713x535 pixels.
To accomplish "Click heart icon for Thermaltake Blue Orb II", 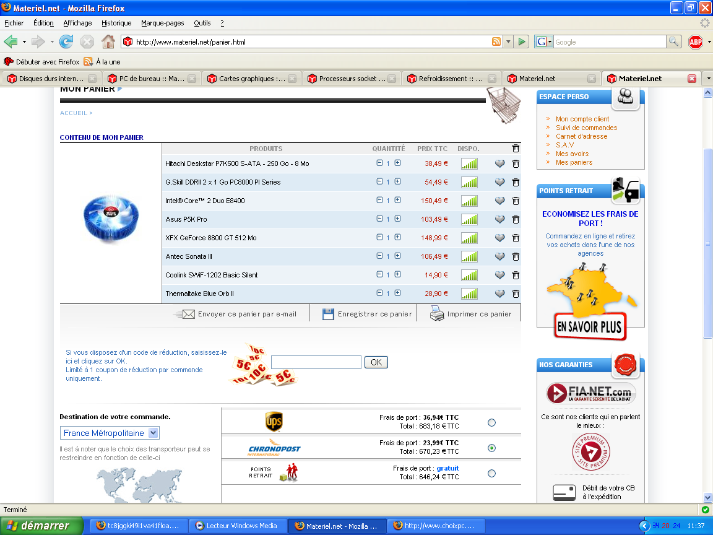I will pyautogui.click(x=499, y=294).
